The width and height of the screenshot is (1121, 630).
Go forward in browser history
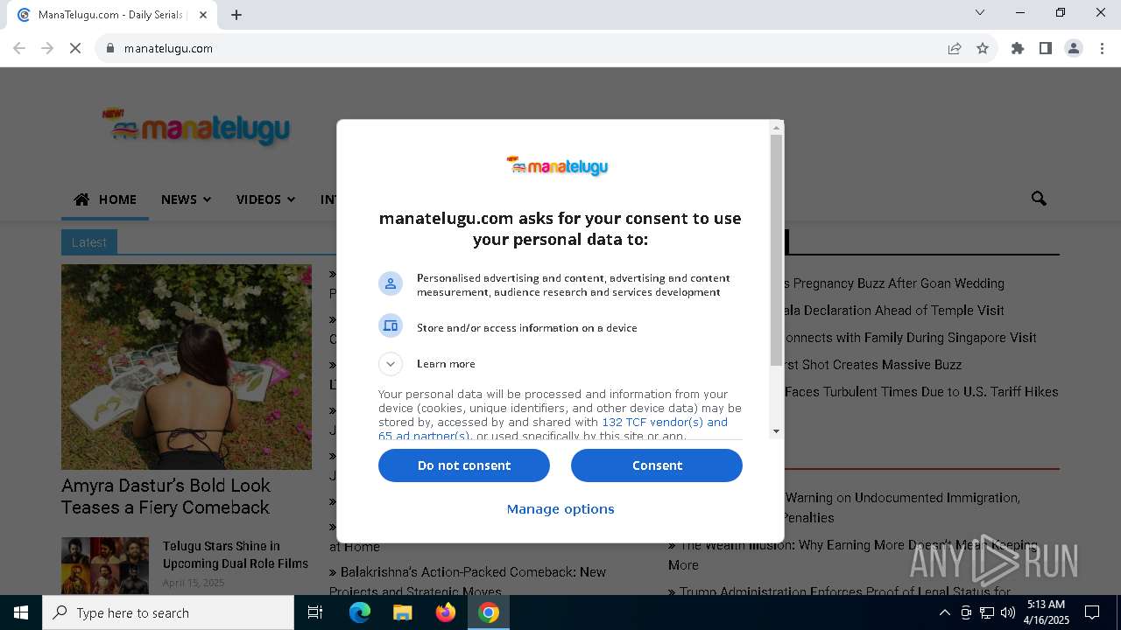tap(47, 48)
